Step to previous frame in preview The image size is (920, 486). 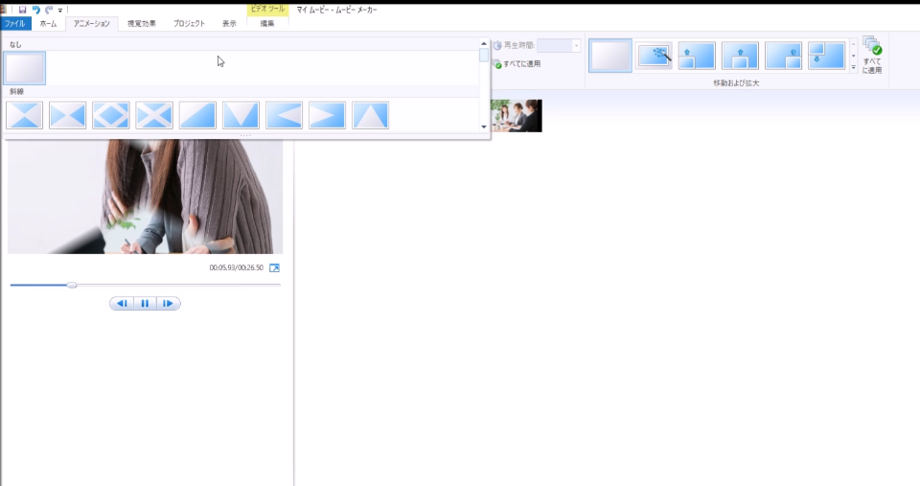click(122, 304)
